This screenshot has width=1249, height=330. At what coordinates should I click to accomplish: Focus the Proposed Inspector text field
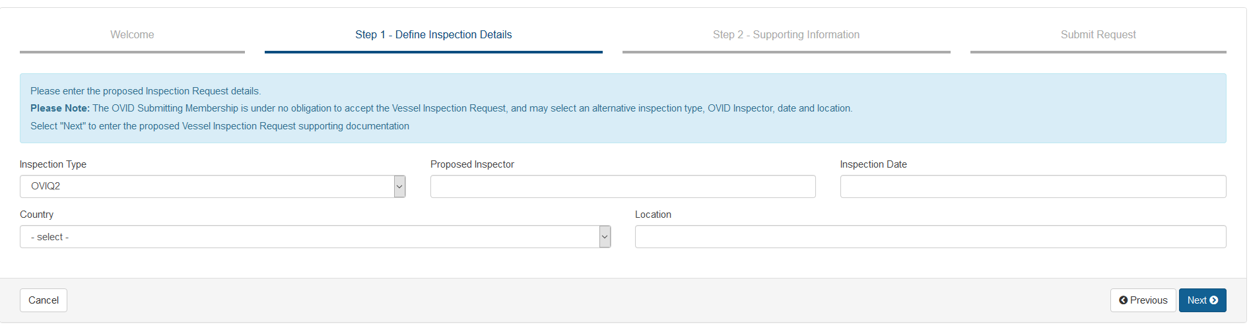(x=623, y=187)
